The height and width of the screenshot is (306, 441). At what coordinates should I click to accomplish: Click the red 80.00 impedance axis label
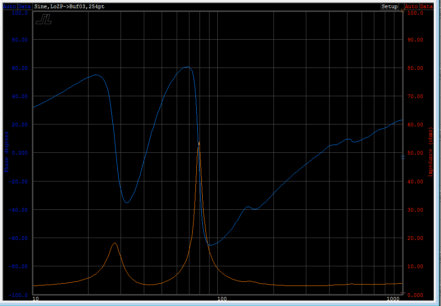coord(415,68)
